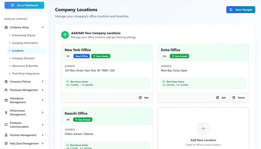Click the plus icon to add location
The height and width of the screenshot is (149, 261).
coord(203,129)
